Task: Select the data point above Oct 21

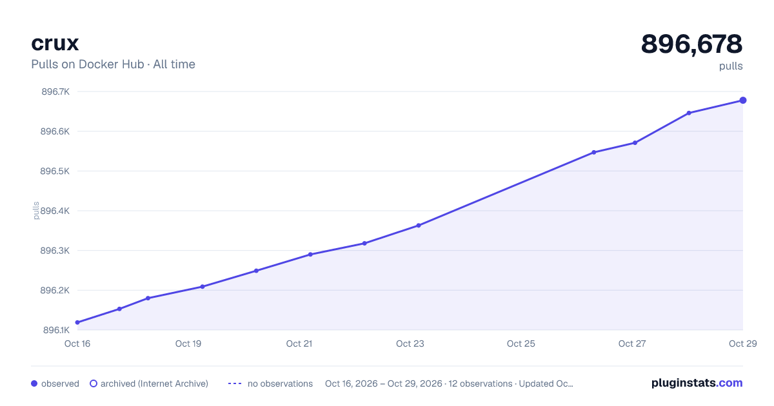Action: pyautogui.click(x=310, y=255)
